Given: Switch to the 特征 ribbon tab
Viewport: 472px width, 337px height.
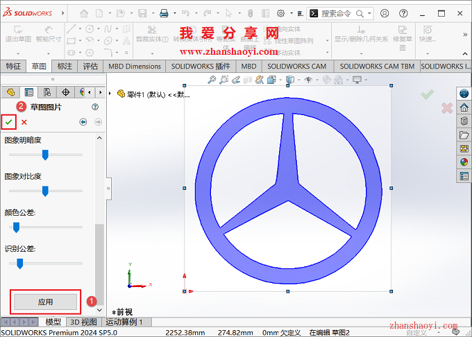Looking at the screenshot, I should pos(13,66).
